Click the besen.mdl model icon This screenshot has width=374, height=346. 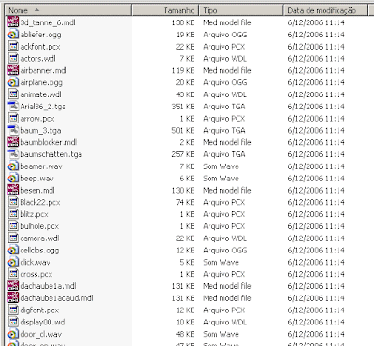pos(13,190)
